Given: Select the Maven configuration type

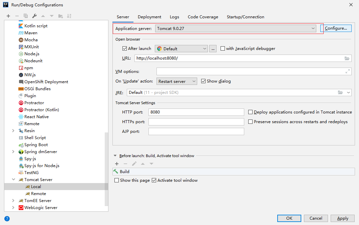Looking at the screenshot, I should tap(28, 33).
